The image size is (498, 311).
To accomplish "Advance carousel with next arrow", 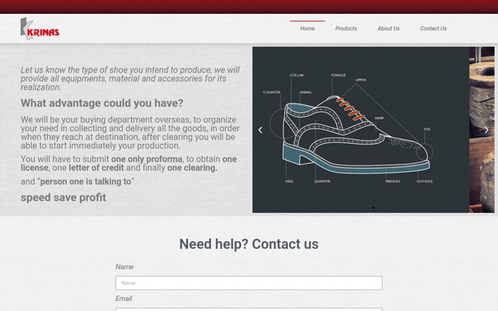I will tap(486, 130).
